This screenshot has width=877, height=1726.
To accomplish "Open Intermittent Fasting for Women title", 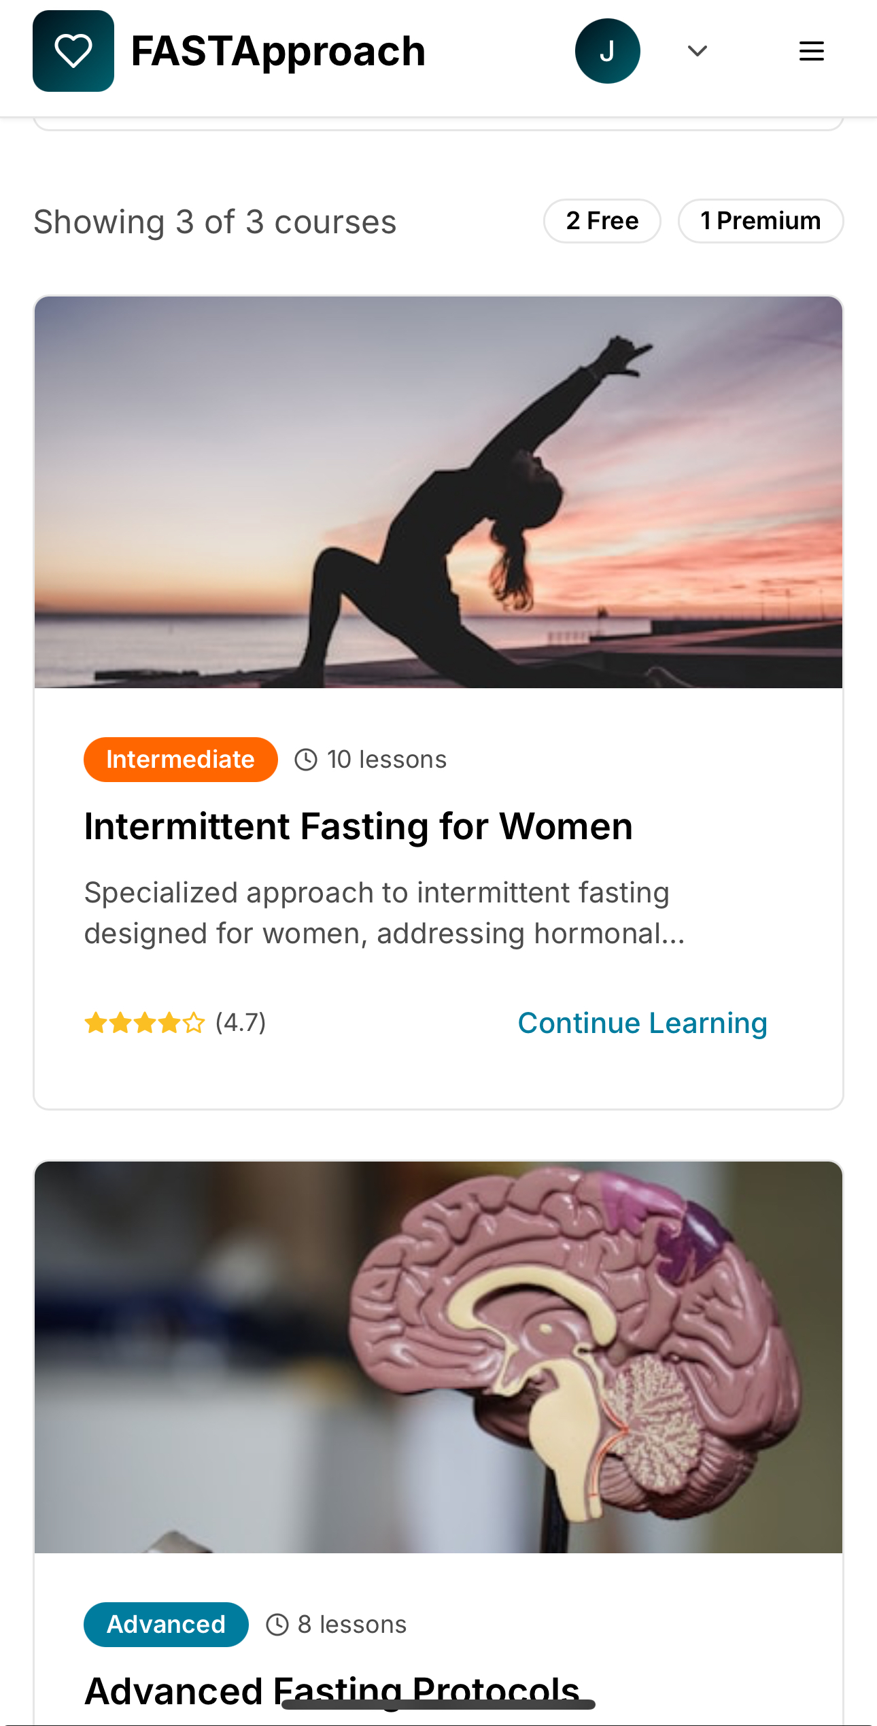I will pos(358,827).
